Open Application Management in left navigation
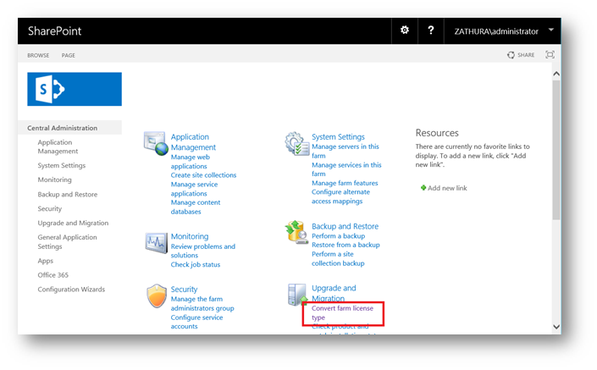Image resolution: width=597 pixels, height=370 pixels. click(58, 146)
